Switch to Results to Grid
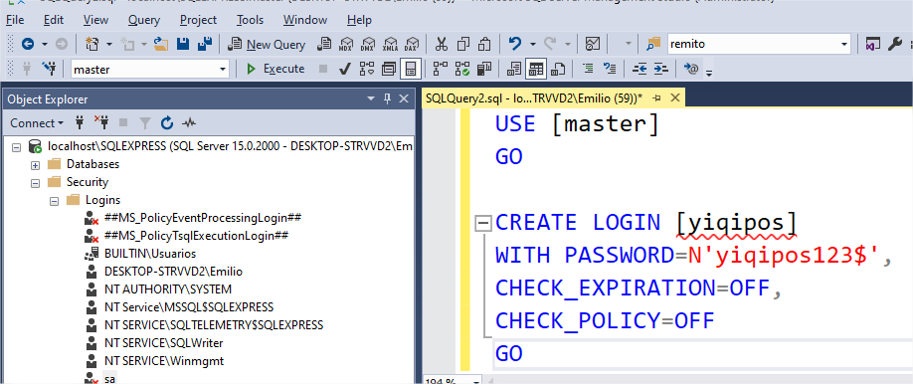Screen dimensions: 913x384 pos(536,70)
